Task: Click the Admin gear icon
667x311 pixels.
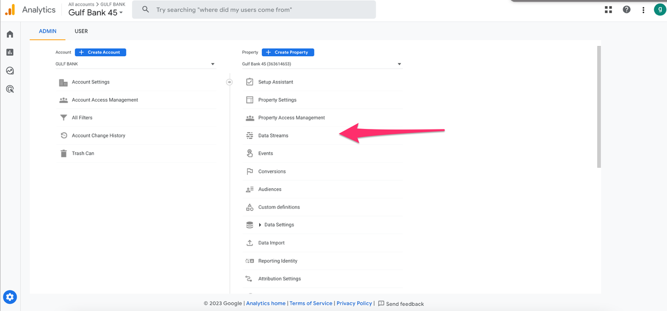Action: [x=10, y=297]
